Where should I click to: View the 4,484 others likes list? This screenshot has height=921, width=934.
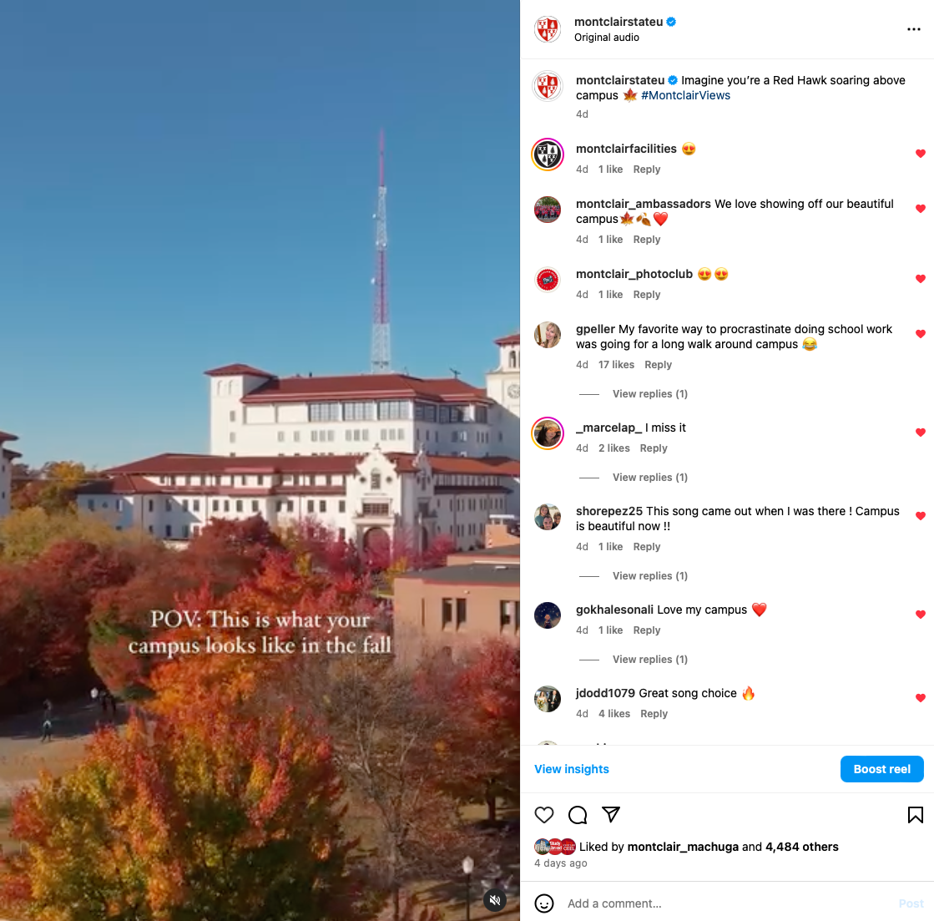tap(801, 847)
